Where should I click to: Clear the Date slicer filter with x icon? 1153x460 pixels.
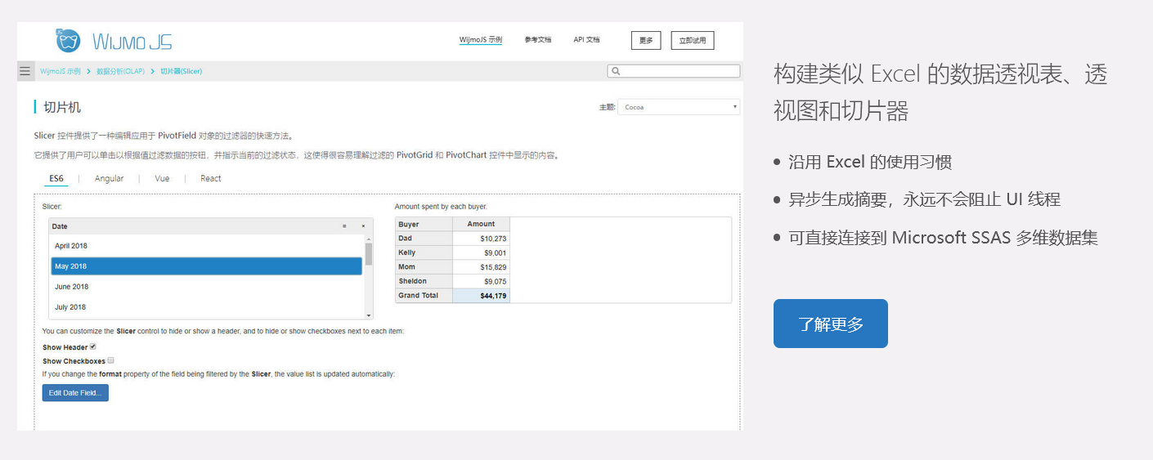point(363,226)
